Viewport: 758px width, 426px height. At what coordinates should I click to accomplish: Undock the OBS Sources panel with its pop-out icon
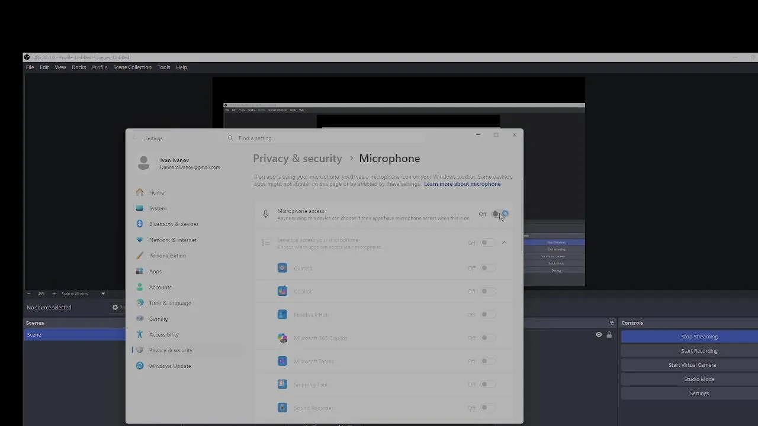(612, 322)
